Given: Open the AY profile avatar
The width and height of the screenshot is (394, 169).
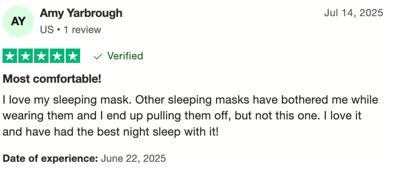Looking at the screenshot, I should coord(18,21).
